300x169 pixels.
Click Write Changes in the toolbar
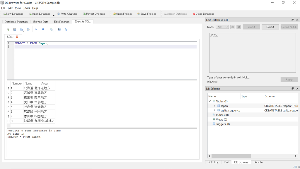(67, 14)
